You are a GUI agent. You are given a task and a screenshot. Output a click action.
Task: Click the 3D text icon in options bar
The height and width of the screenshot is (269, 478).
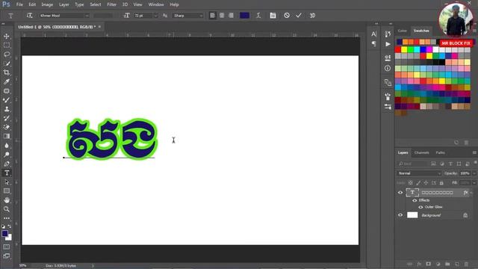(x=312, y=16)
